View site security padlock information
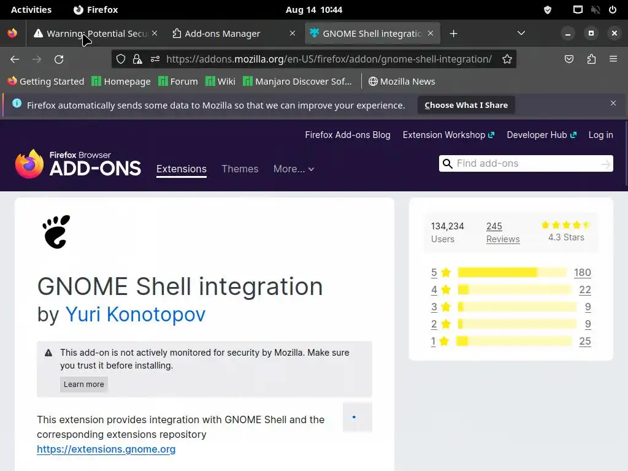 point(137,59)
